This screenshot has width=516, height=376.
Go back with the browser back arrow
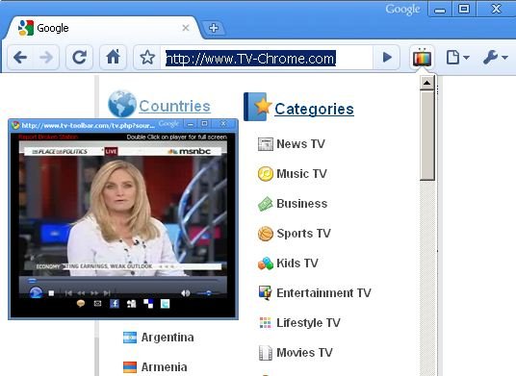click(20, 58)
